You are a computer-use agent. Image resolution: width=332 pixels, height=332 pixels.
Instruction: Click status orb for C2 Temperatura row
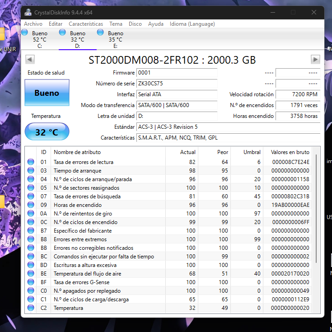click(x=31, y=308)
